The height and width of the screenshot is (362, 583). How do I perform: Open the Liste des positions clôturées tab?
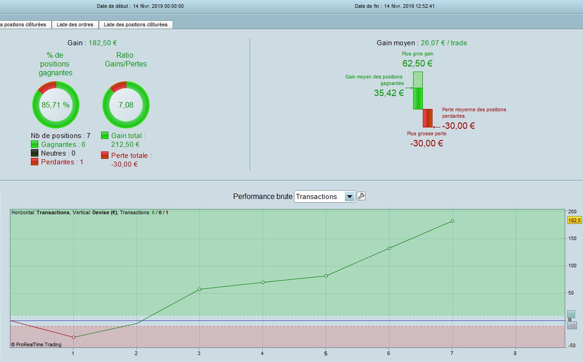tap(136, 24)
